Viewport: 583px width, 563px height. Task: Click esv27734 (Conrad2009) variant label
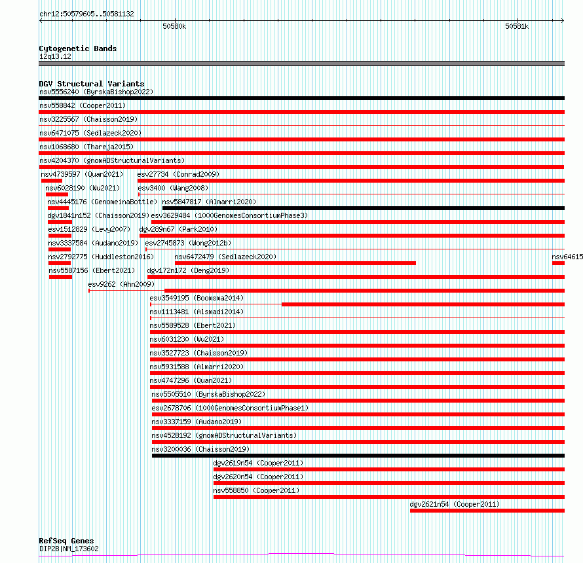pos(178,174)
